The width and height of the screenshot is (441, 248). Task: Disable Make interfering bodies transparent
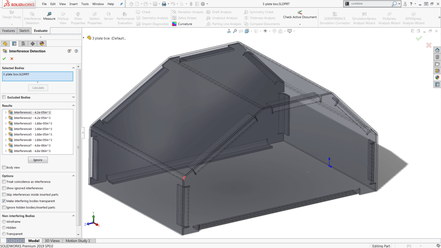point(4,201)
